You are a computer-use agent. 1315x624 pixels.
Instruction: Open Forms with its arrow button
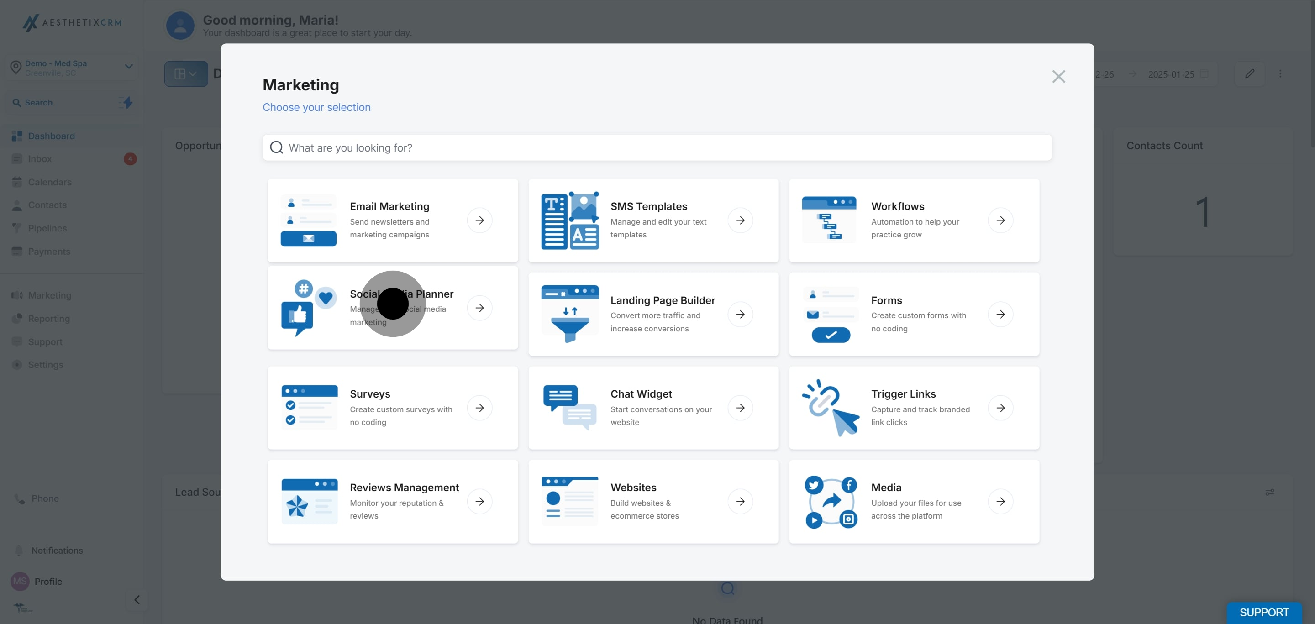click(x=1000, y=315)
